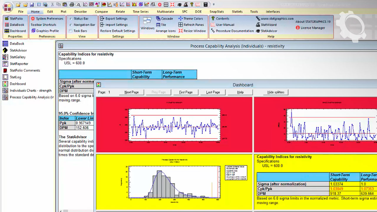Select StatLog in navigation bar
Image resolution: width=377 pixels, height=212 pixels.
pos(12,77)
